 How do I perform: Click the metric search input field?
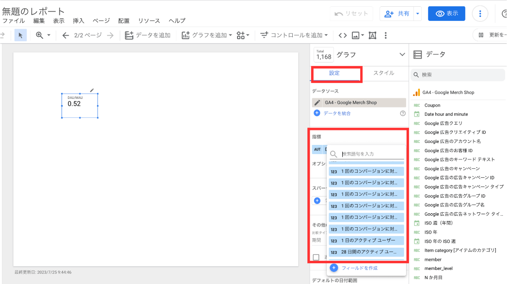click(x=372, y=154)
